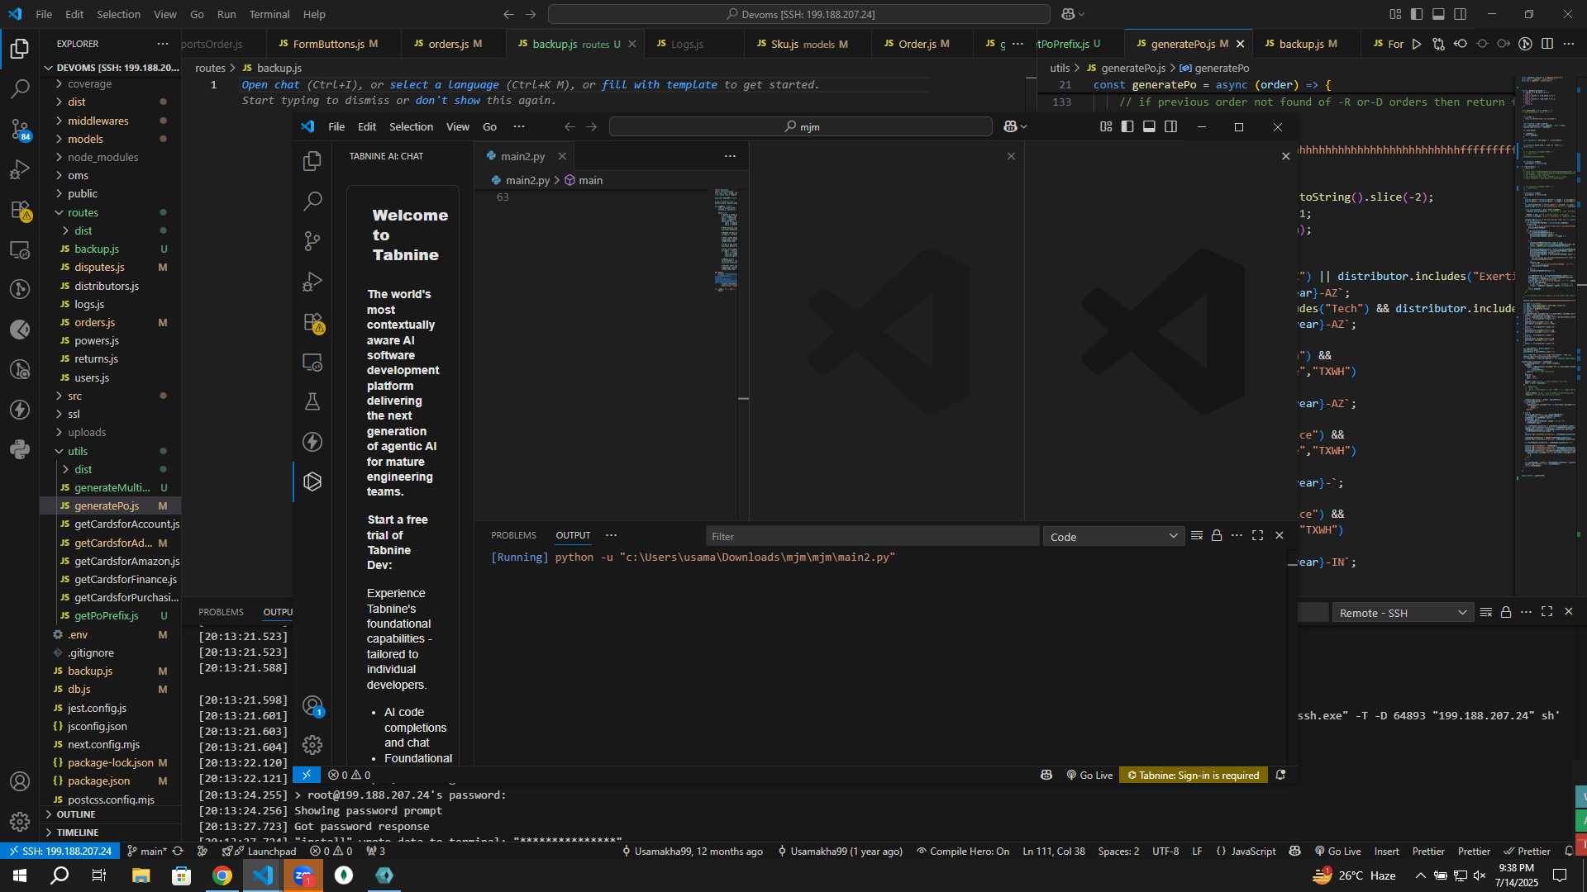Open Run and Debug in back window
Image resolution: width=1587 pixels, height=892 pixels.
tap(20, 169)
